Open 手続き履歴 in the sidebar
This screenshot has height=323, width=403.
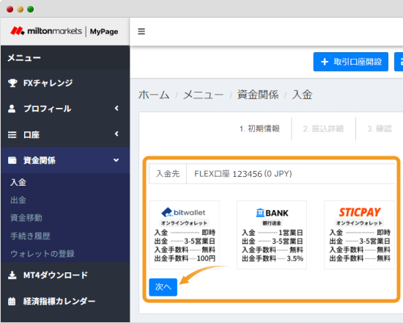[30, 236]
